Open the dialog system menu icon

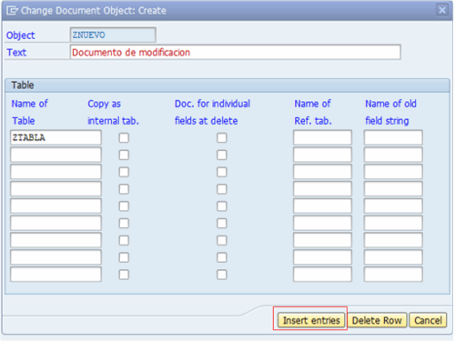[x=12, y=11]
